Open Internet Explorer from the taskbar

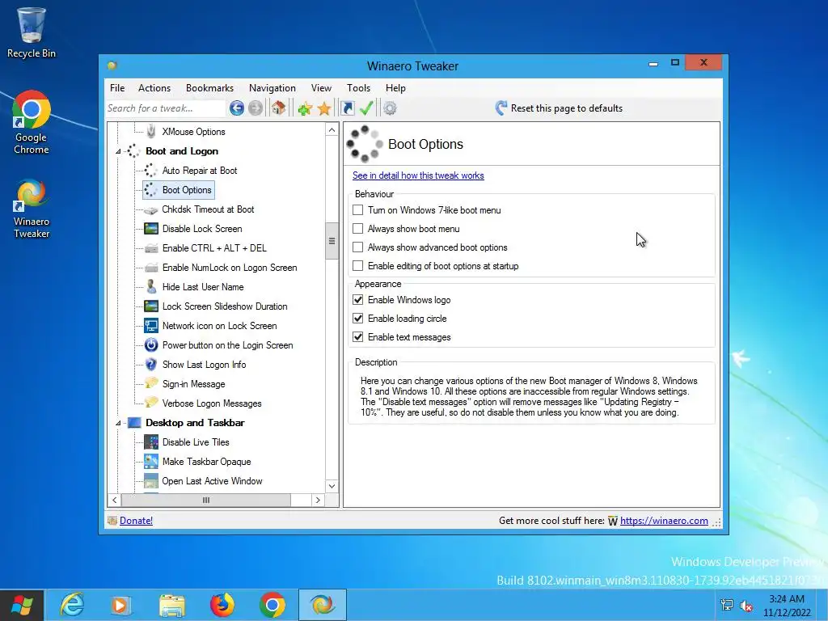72,605
